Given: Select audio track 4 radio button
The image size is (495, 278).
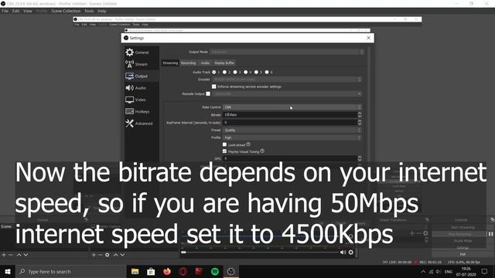Looking at the screenshot, I should click(x=246, y=72).
